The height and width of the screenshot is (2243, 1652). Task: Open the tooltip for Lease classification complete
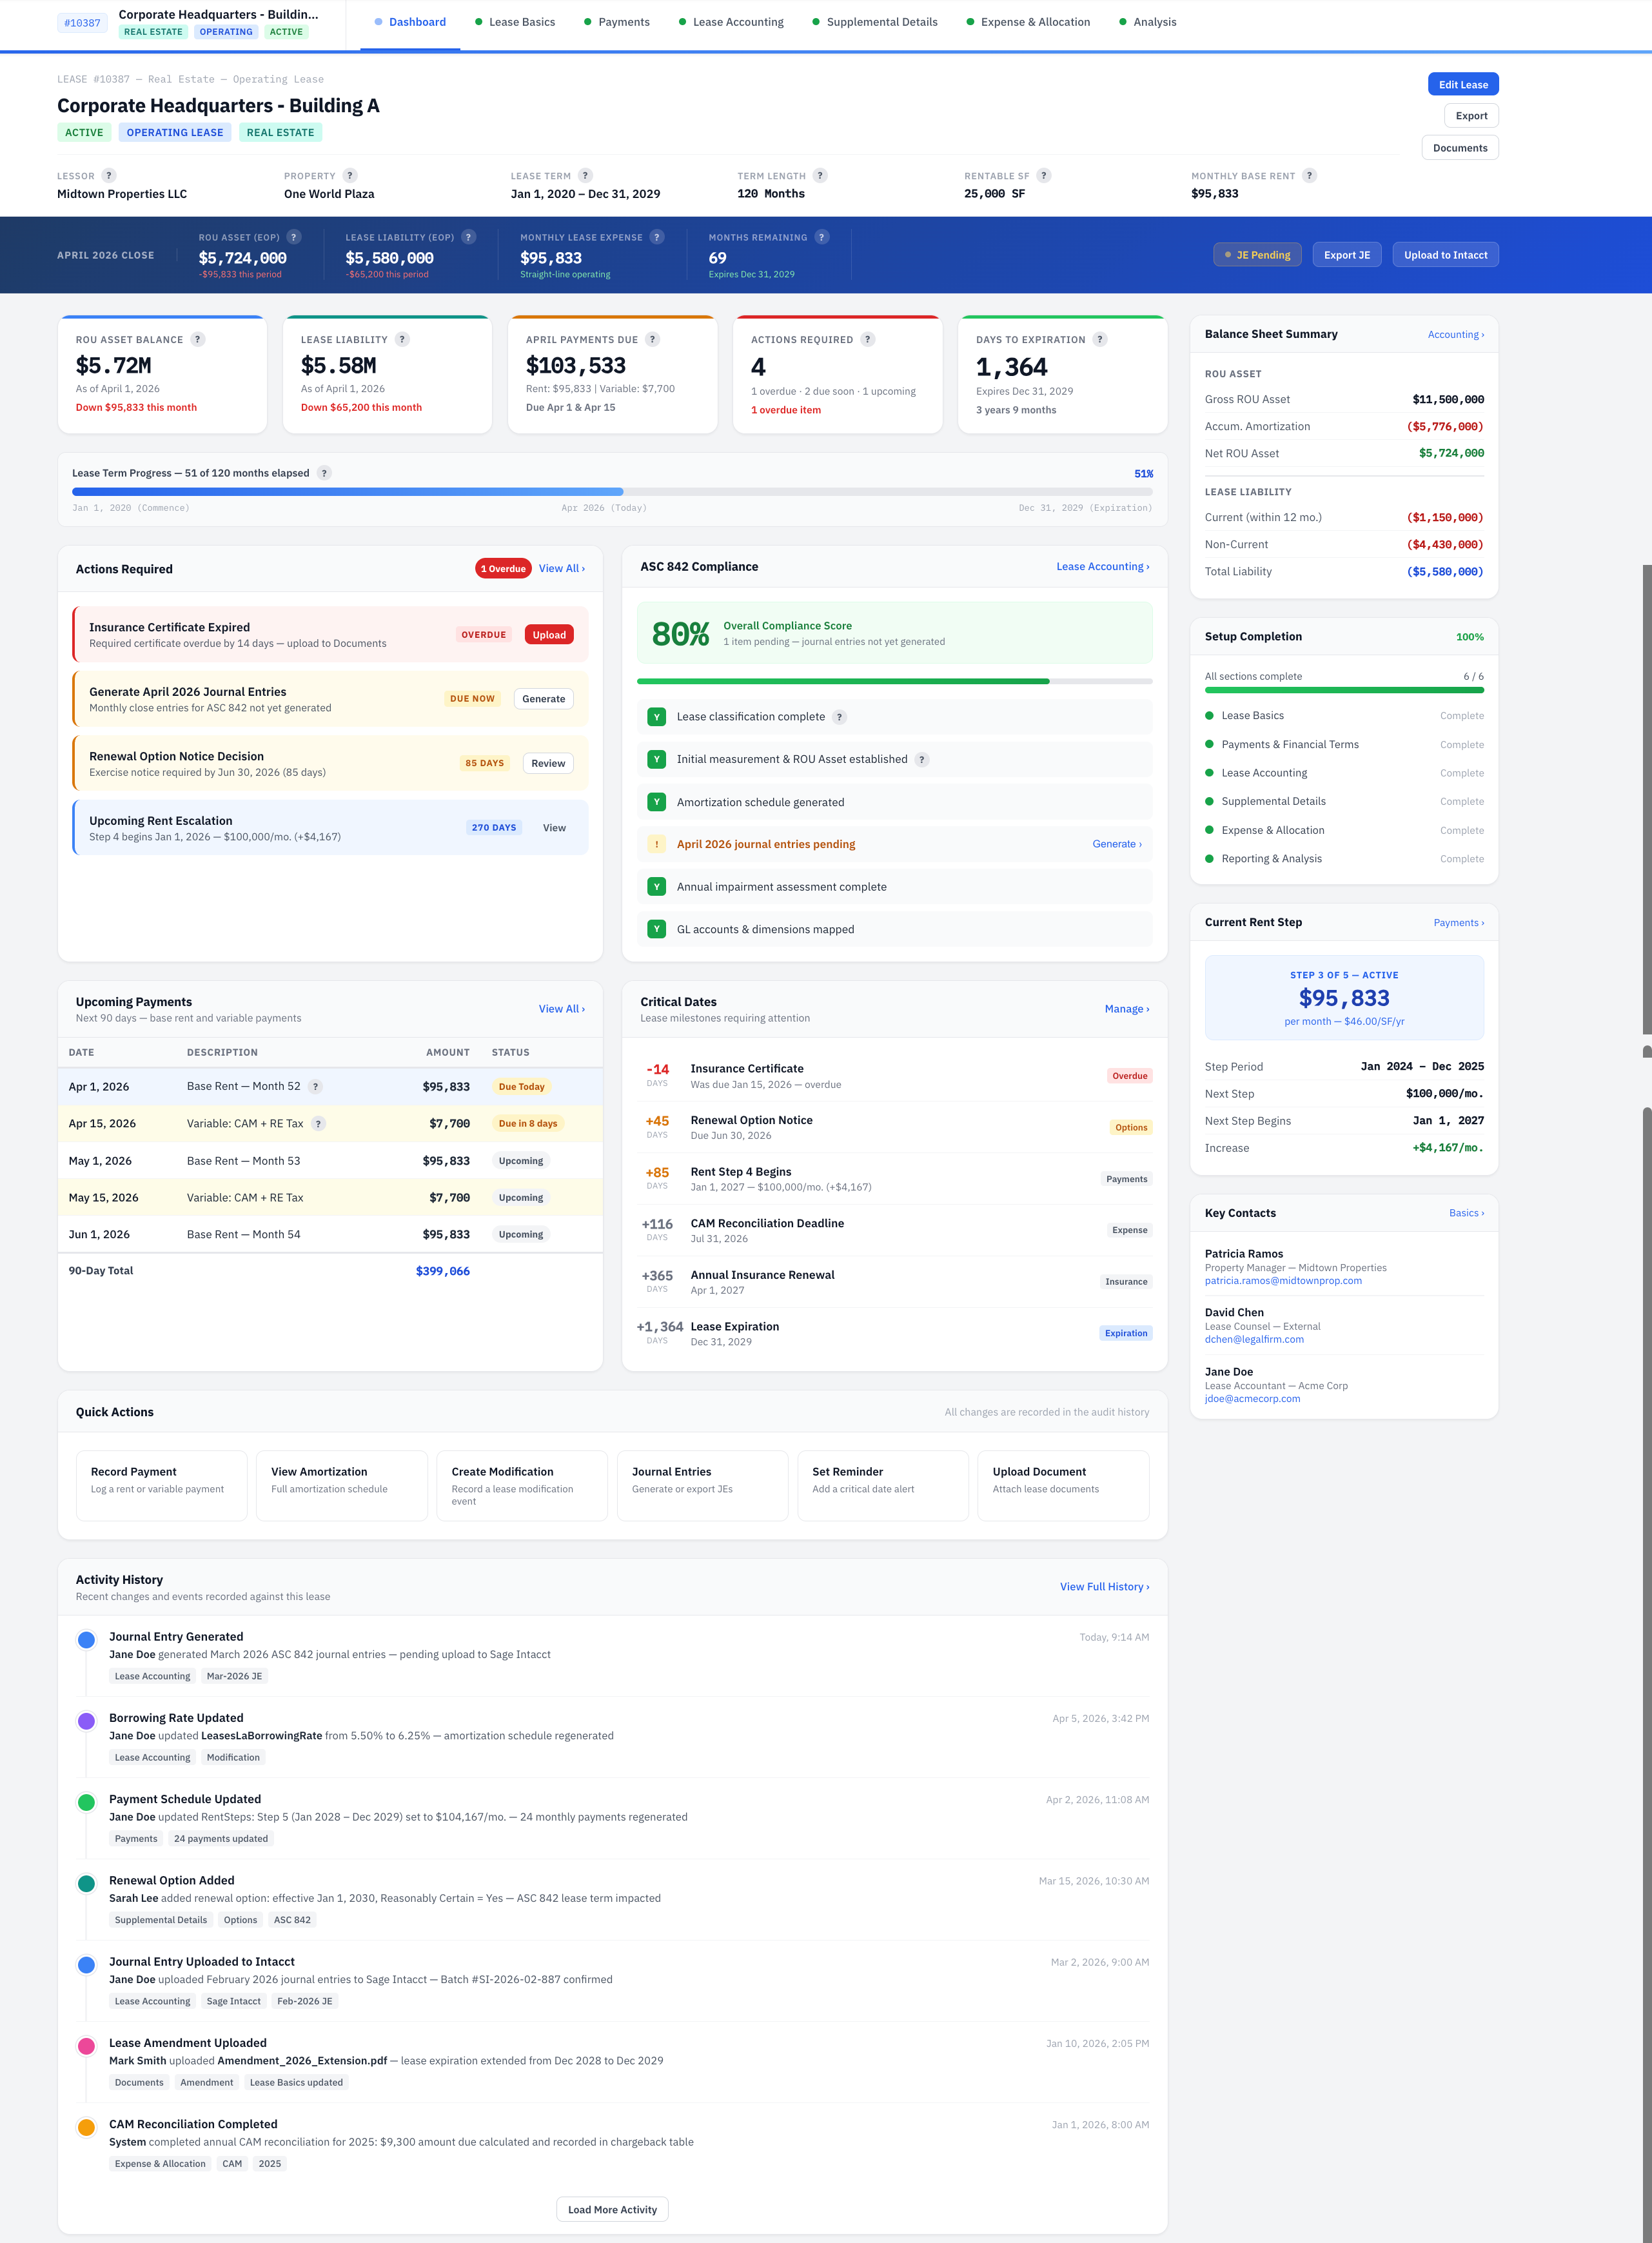840,716
